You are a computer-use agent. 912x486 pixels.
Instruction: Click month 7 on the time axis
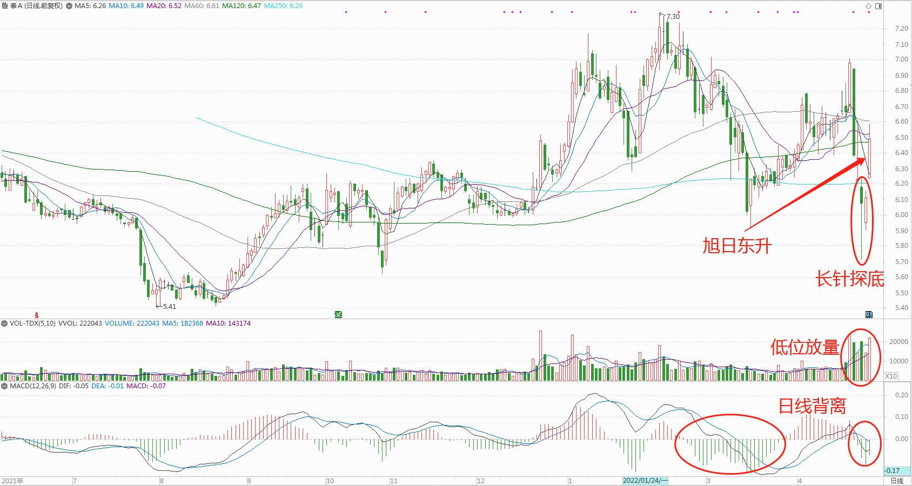tap(75, 481)
